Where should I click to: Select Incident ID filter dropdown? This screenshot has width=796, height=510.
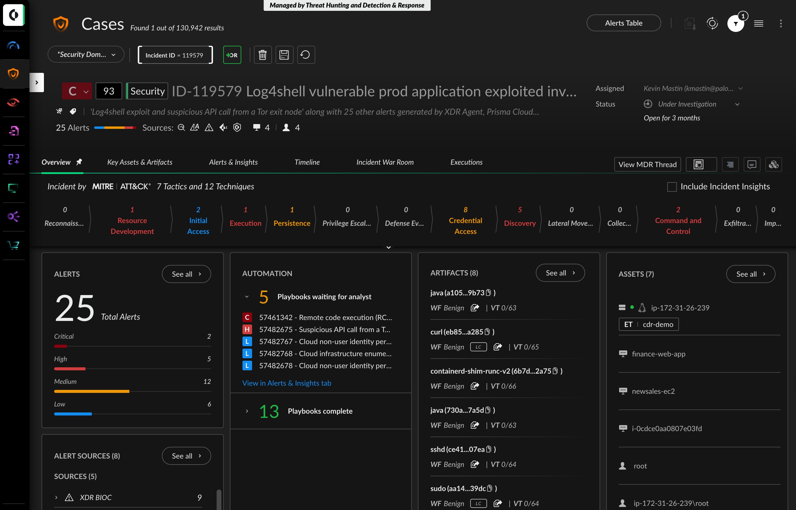click(x=174, y=54)
